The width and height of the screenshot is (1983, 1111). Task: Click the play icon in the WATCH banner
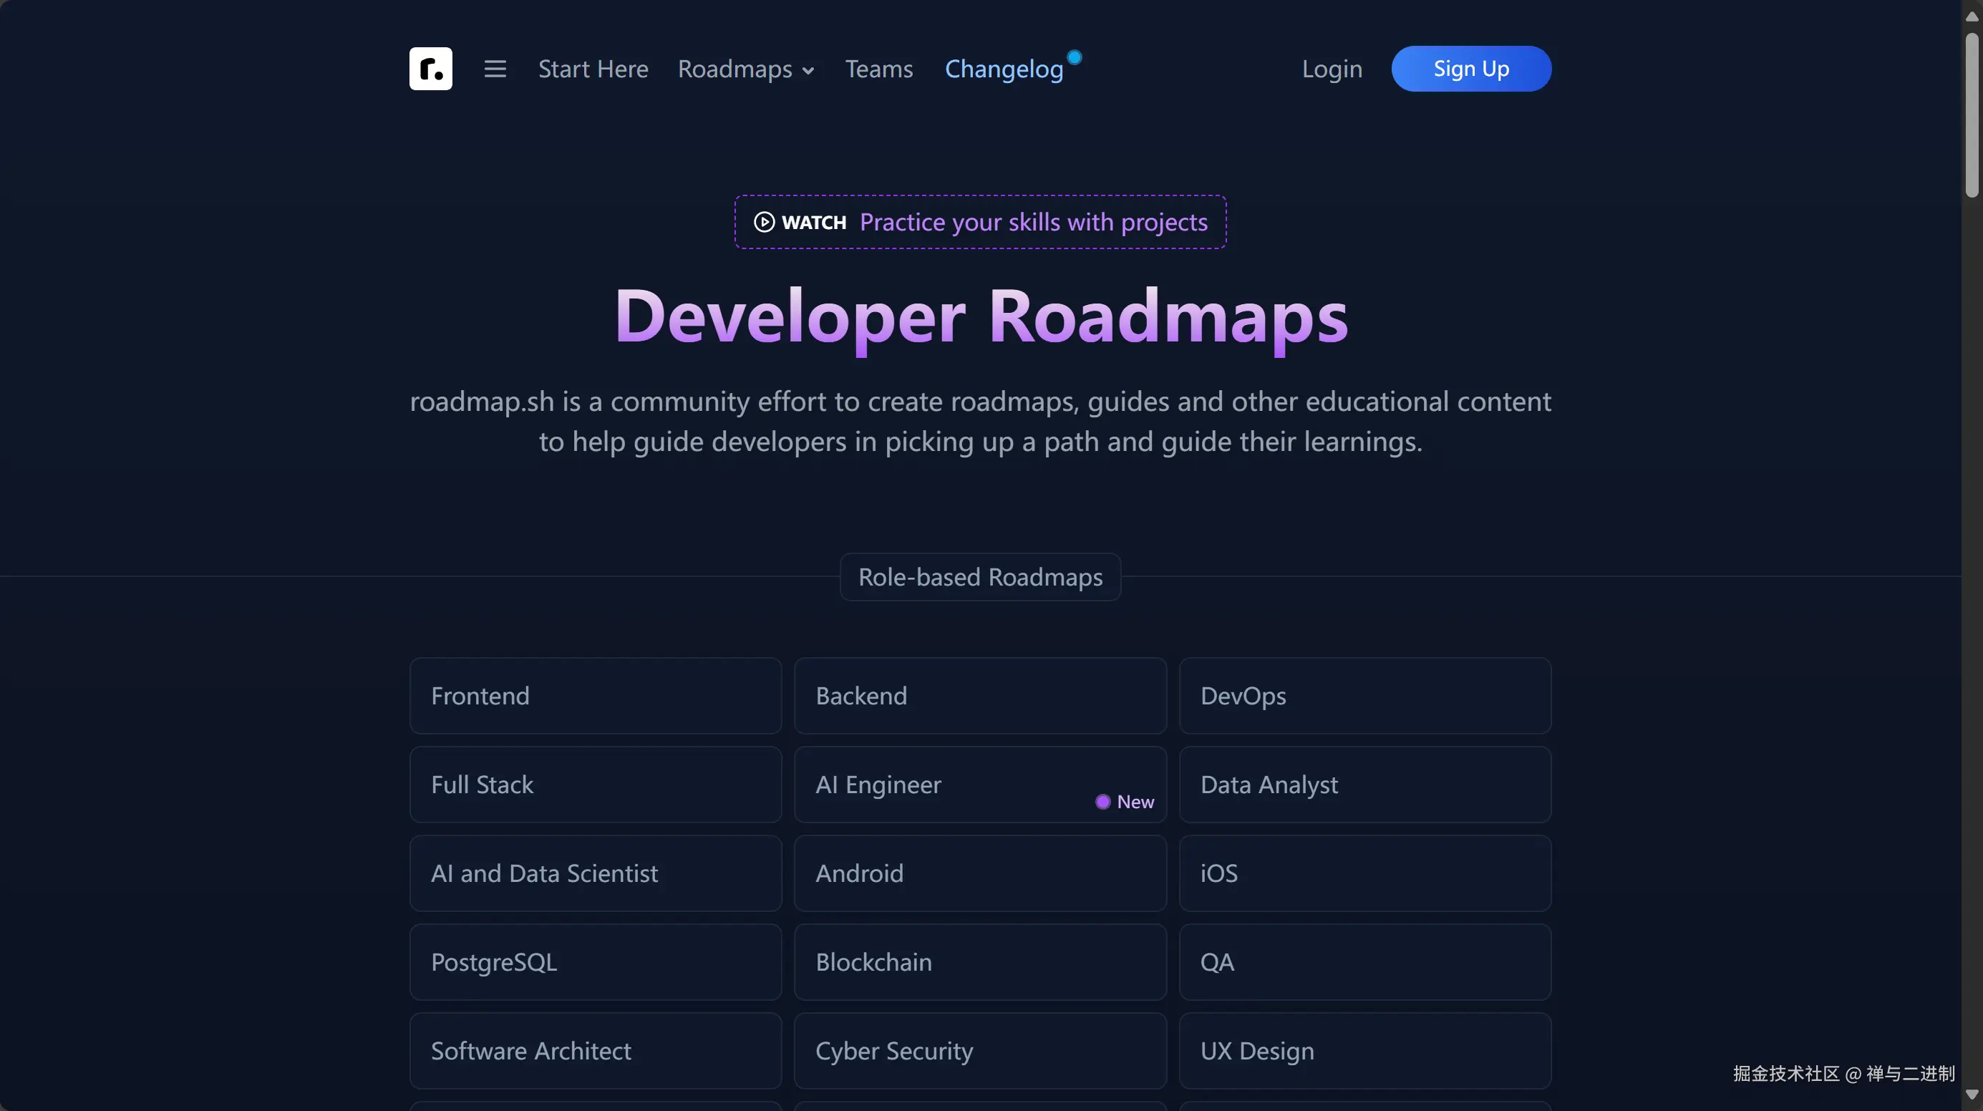click(x=763, y=222)
